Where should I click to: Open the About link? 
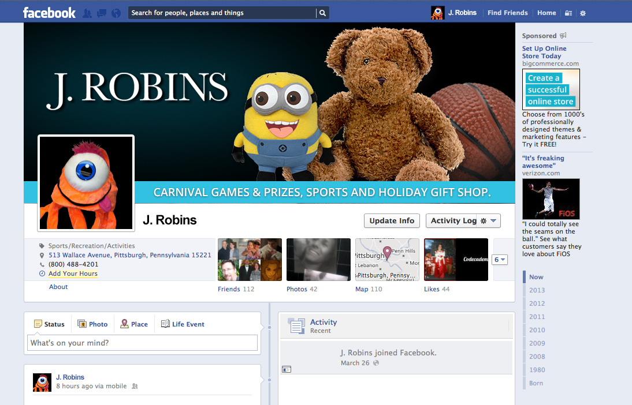(x=58, y=287)
